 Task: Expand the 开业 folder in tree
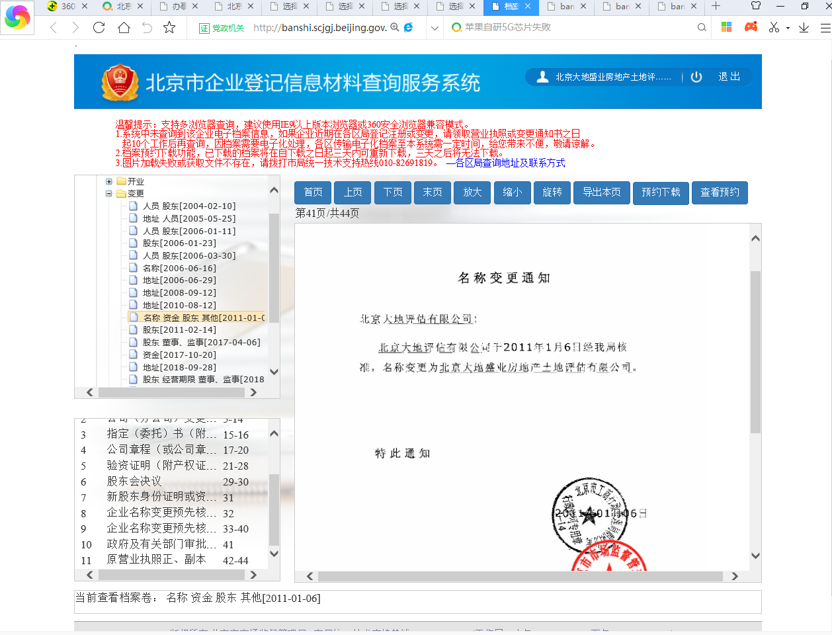(109, 181)
